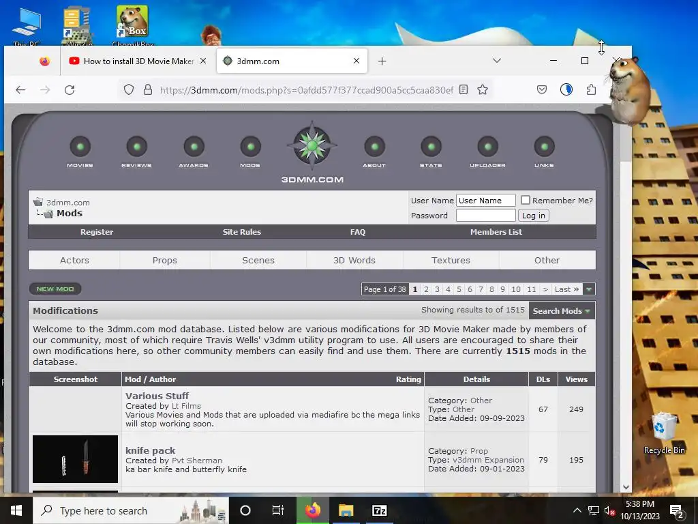Reload the page with the refresh icon
The width and height of the screenshot is (698, 524).
click(x=70, y=90)
